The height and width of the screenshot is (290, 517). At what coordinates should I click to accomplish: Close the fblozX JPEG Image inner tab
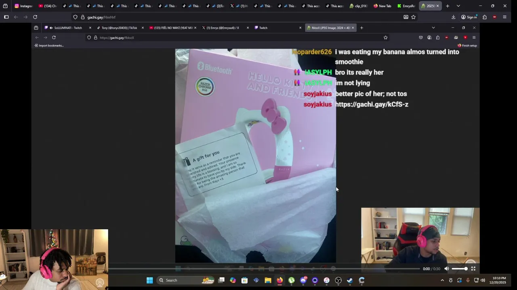353,28
